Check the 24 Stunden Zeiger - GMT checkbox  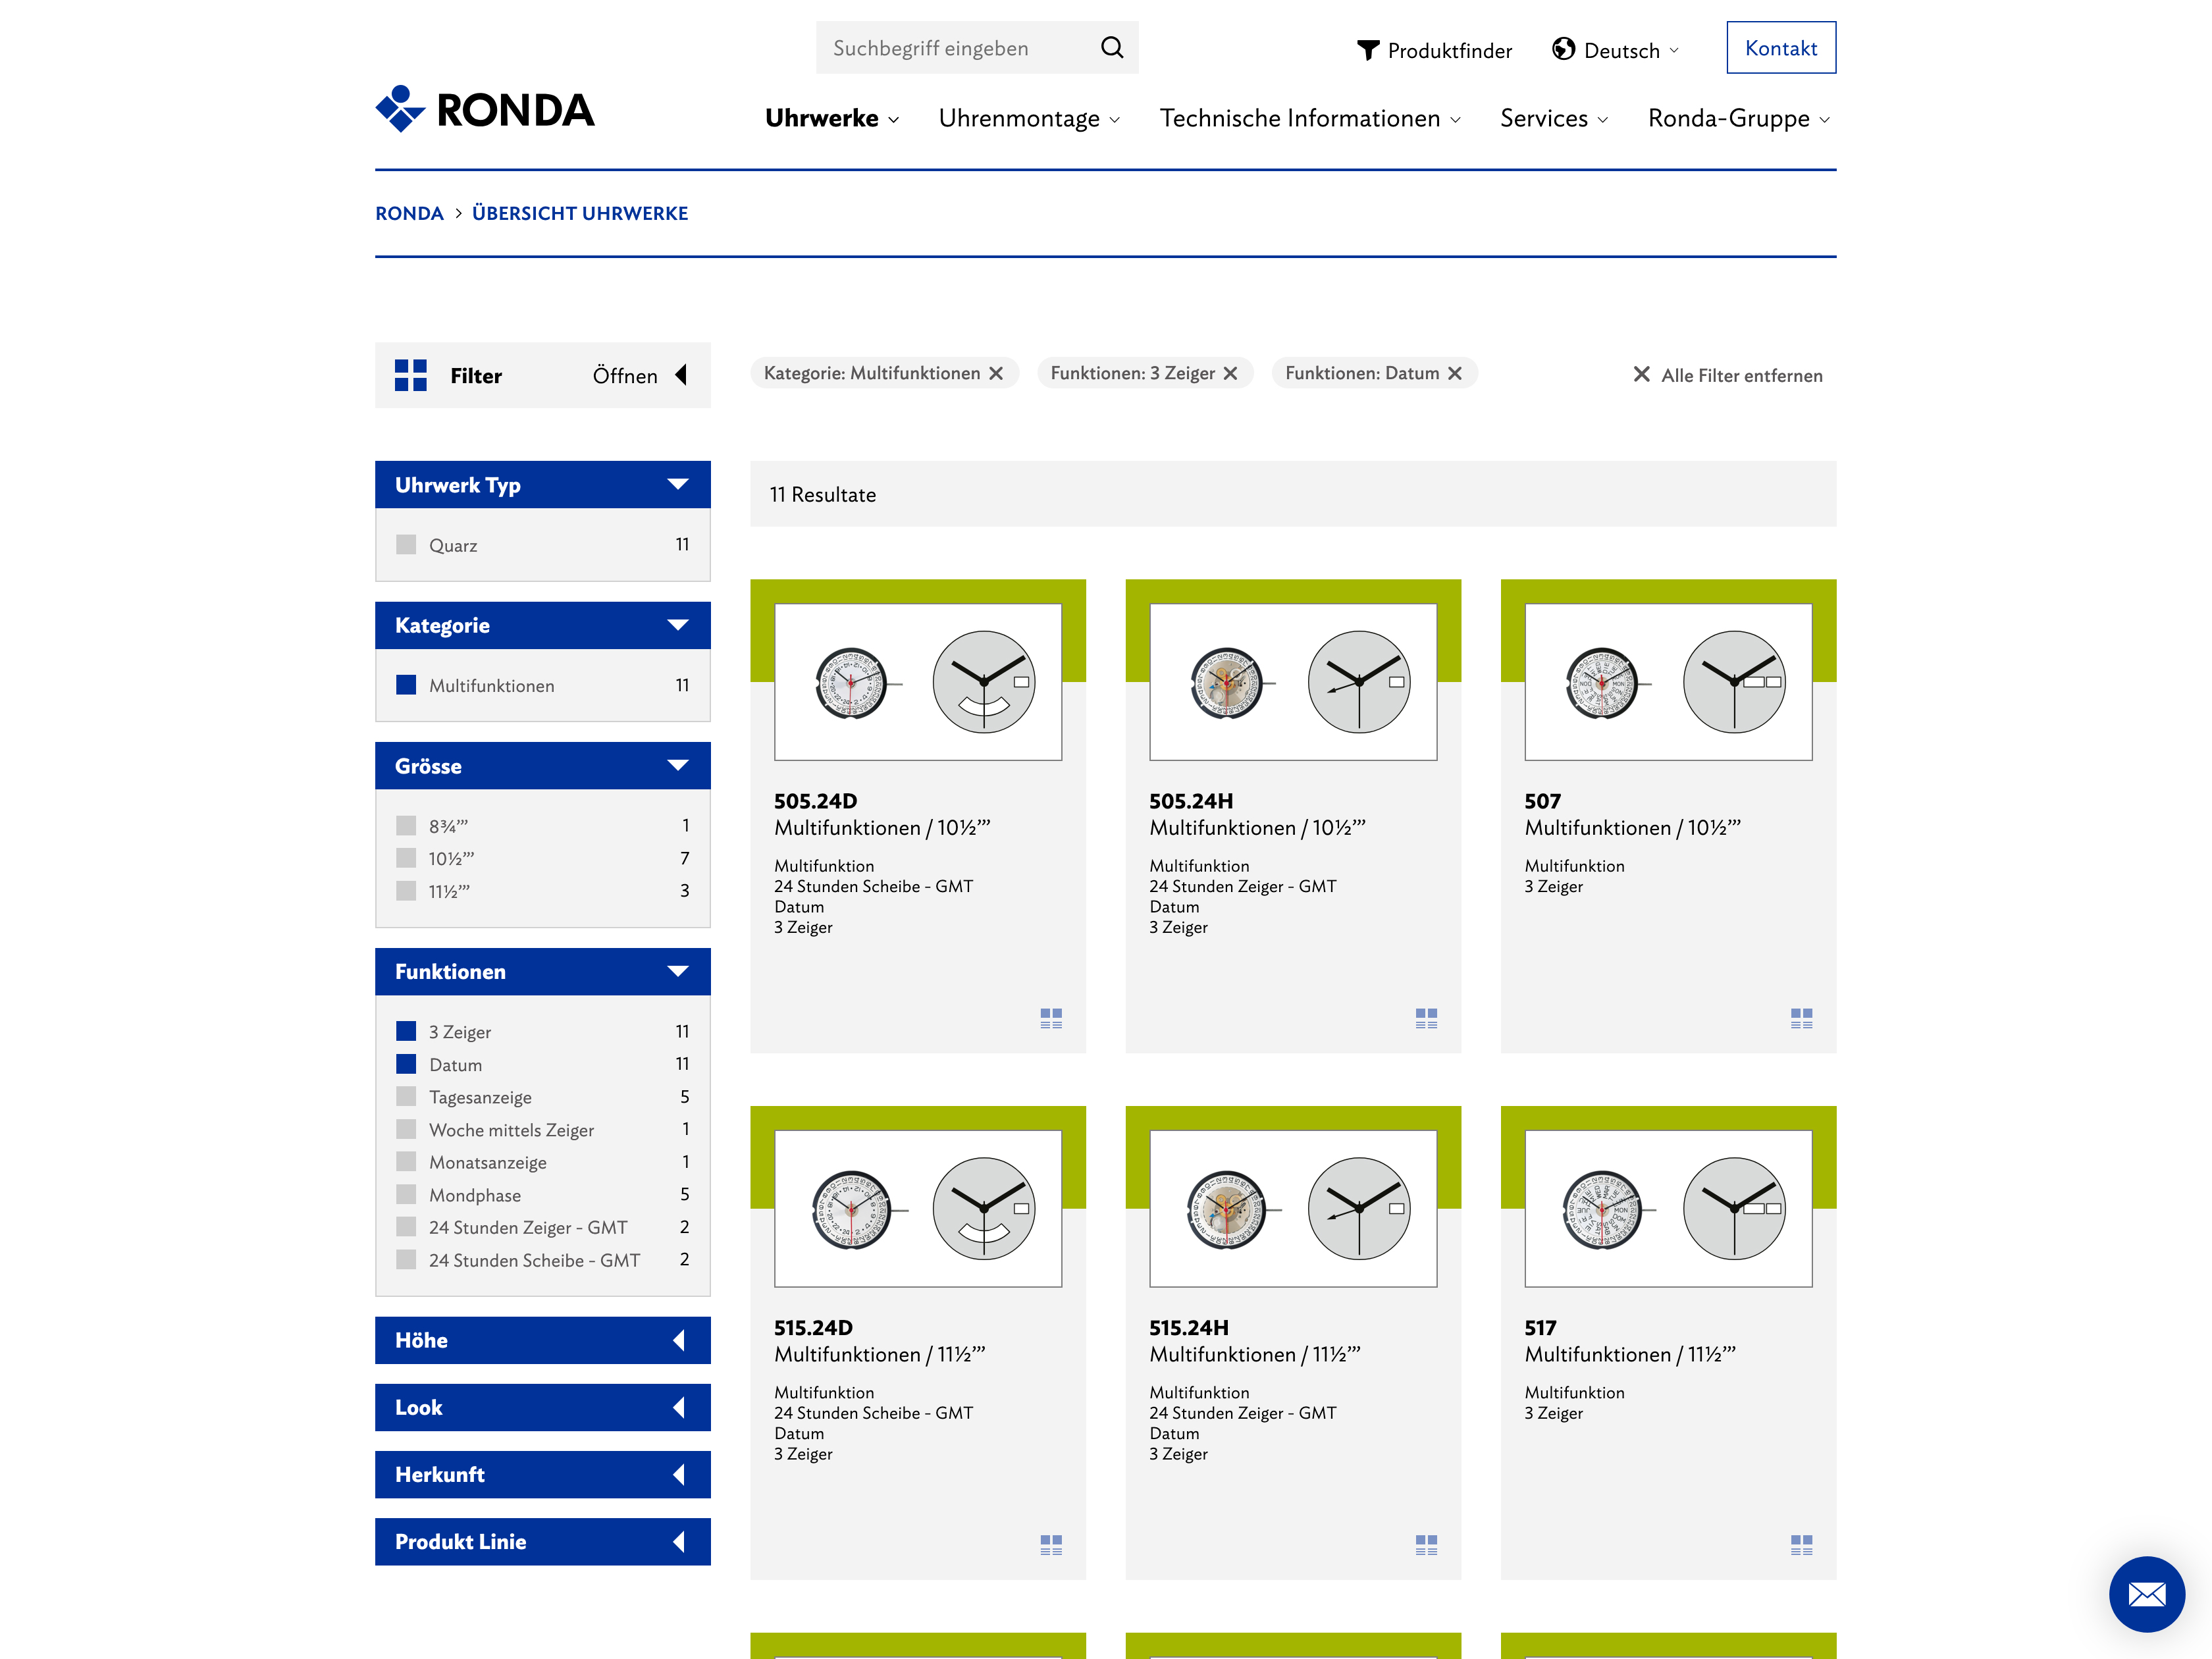point(406,1227)
